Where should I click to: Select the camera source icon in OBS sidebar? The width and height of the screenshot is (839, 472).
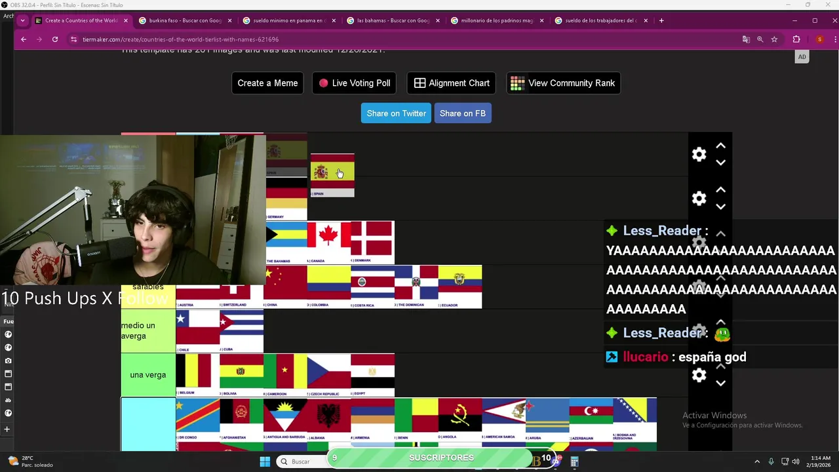[x=8, y=361]
